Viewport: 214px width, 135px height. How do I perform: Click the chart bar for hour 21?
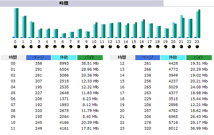point(182,27)
